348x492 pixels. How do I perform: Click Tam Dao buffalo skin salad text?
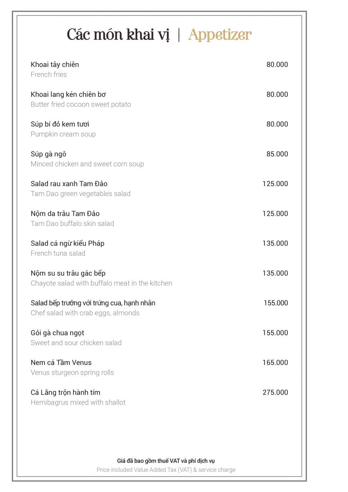pos(72,223)
